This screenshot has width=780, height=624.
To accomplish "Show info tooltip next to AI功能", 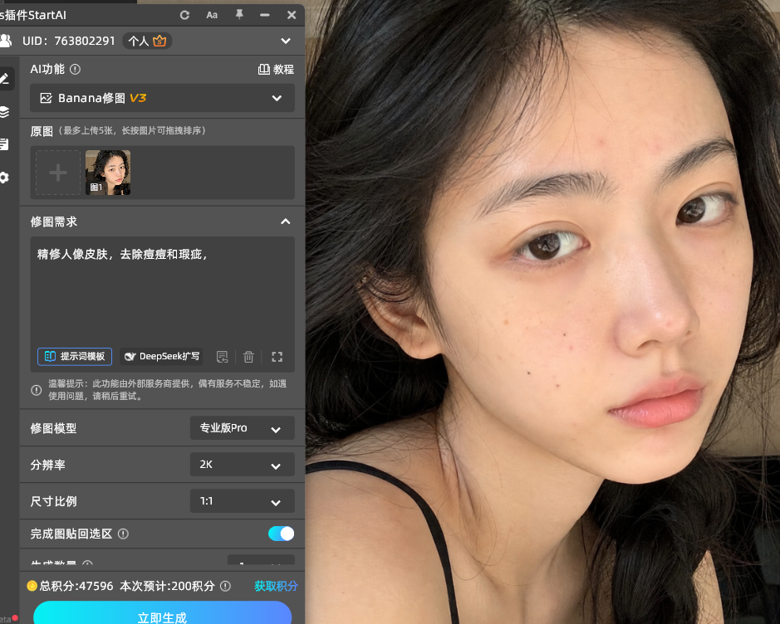I will tap(75, 69).
